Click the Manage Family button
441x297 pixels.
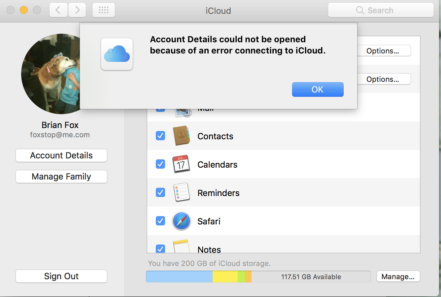[61, 177]
